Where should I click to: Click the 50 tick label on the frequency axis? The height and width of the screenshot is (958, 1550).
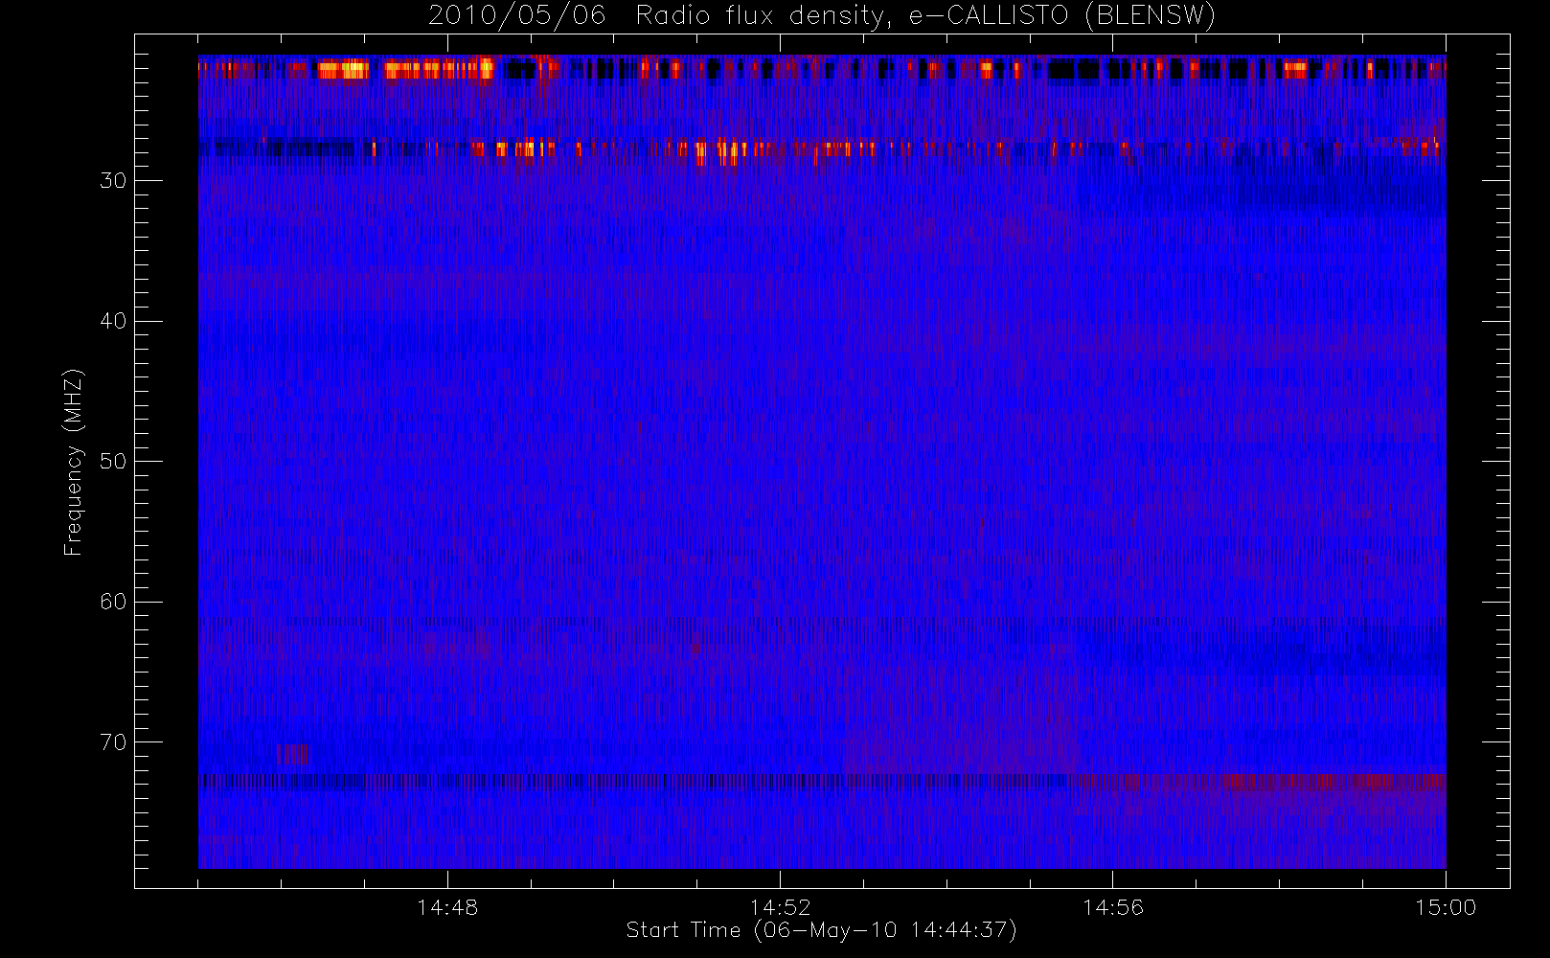(x=113, y=461)
